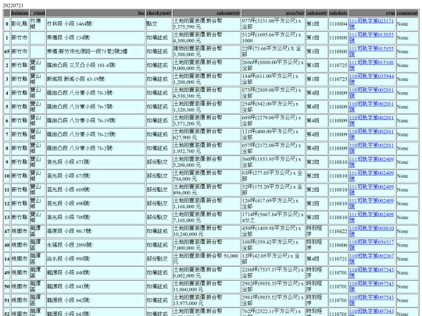Select area cell with 611.00平方公尺

pos(273,79)
